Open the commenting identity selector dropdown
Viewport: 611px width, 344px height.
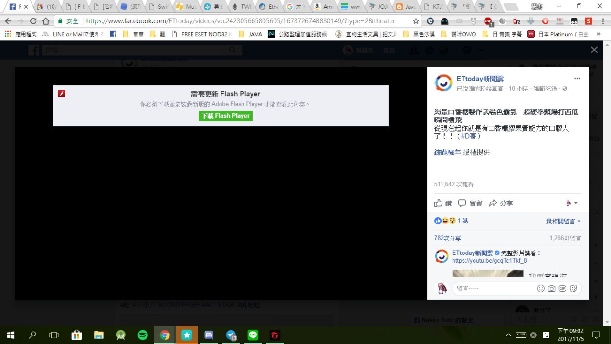pos(571,203)
